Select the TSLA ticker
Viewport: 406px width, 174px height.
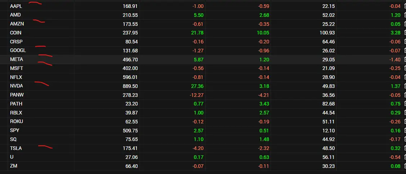16,148
